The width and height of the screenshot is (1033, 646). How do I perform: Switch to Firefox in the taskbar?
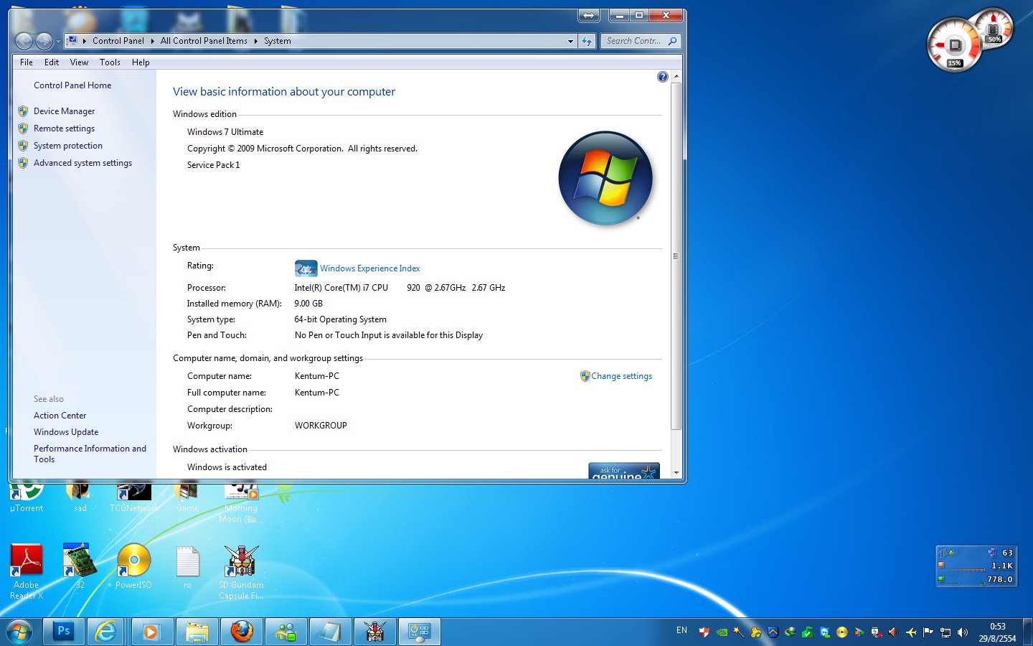tap(242, 632)
